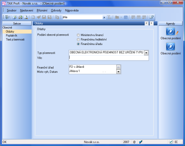Open print preview magnifier icon
Viewport: 185px width, 146px height.
(x=26, y=17)
